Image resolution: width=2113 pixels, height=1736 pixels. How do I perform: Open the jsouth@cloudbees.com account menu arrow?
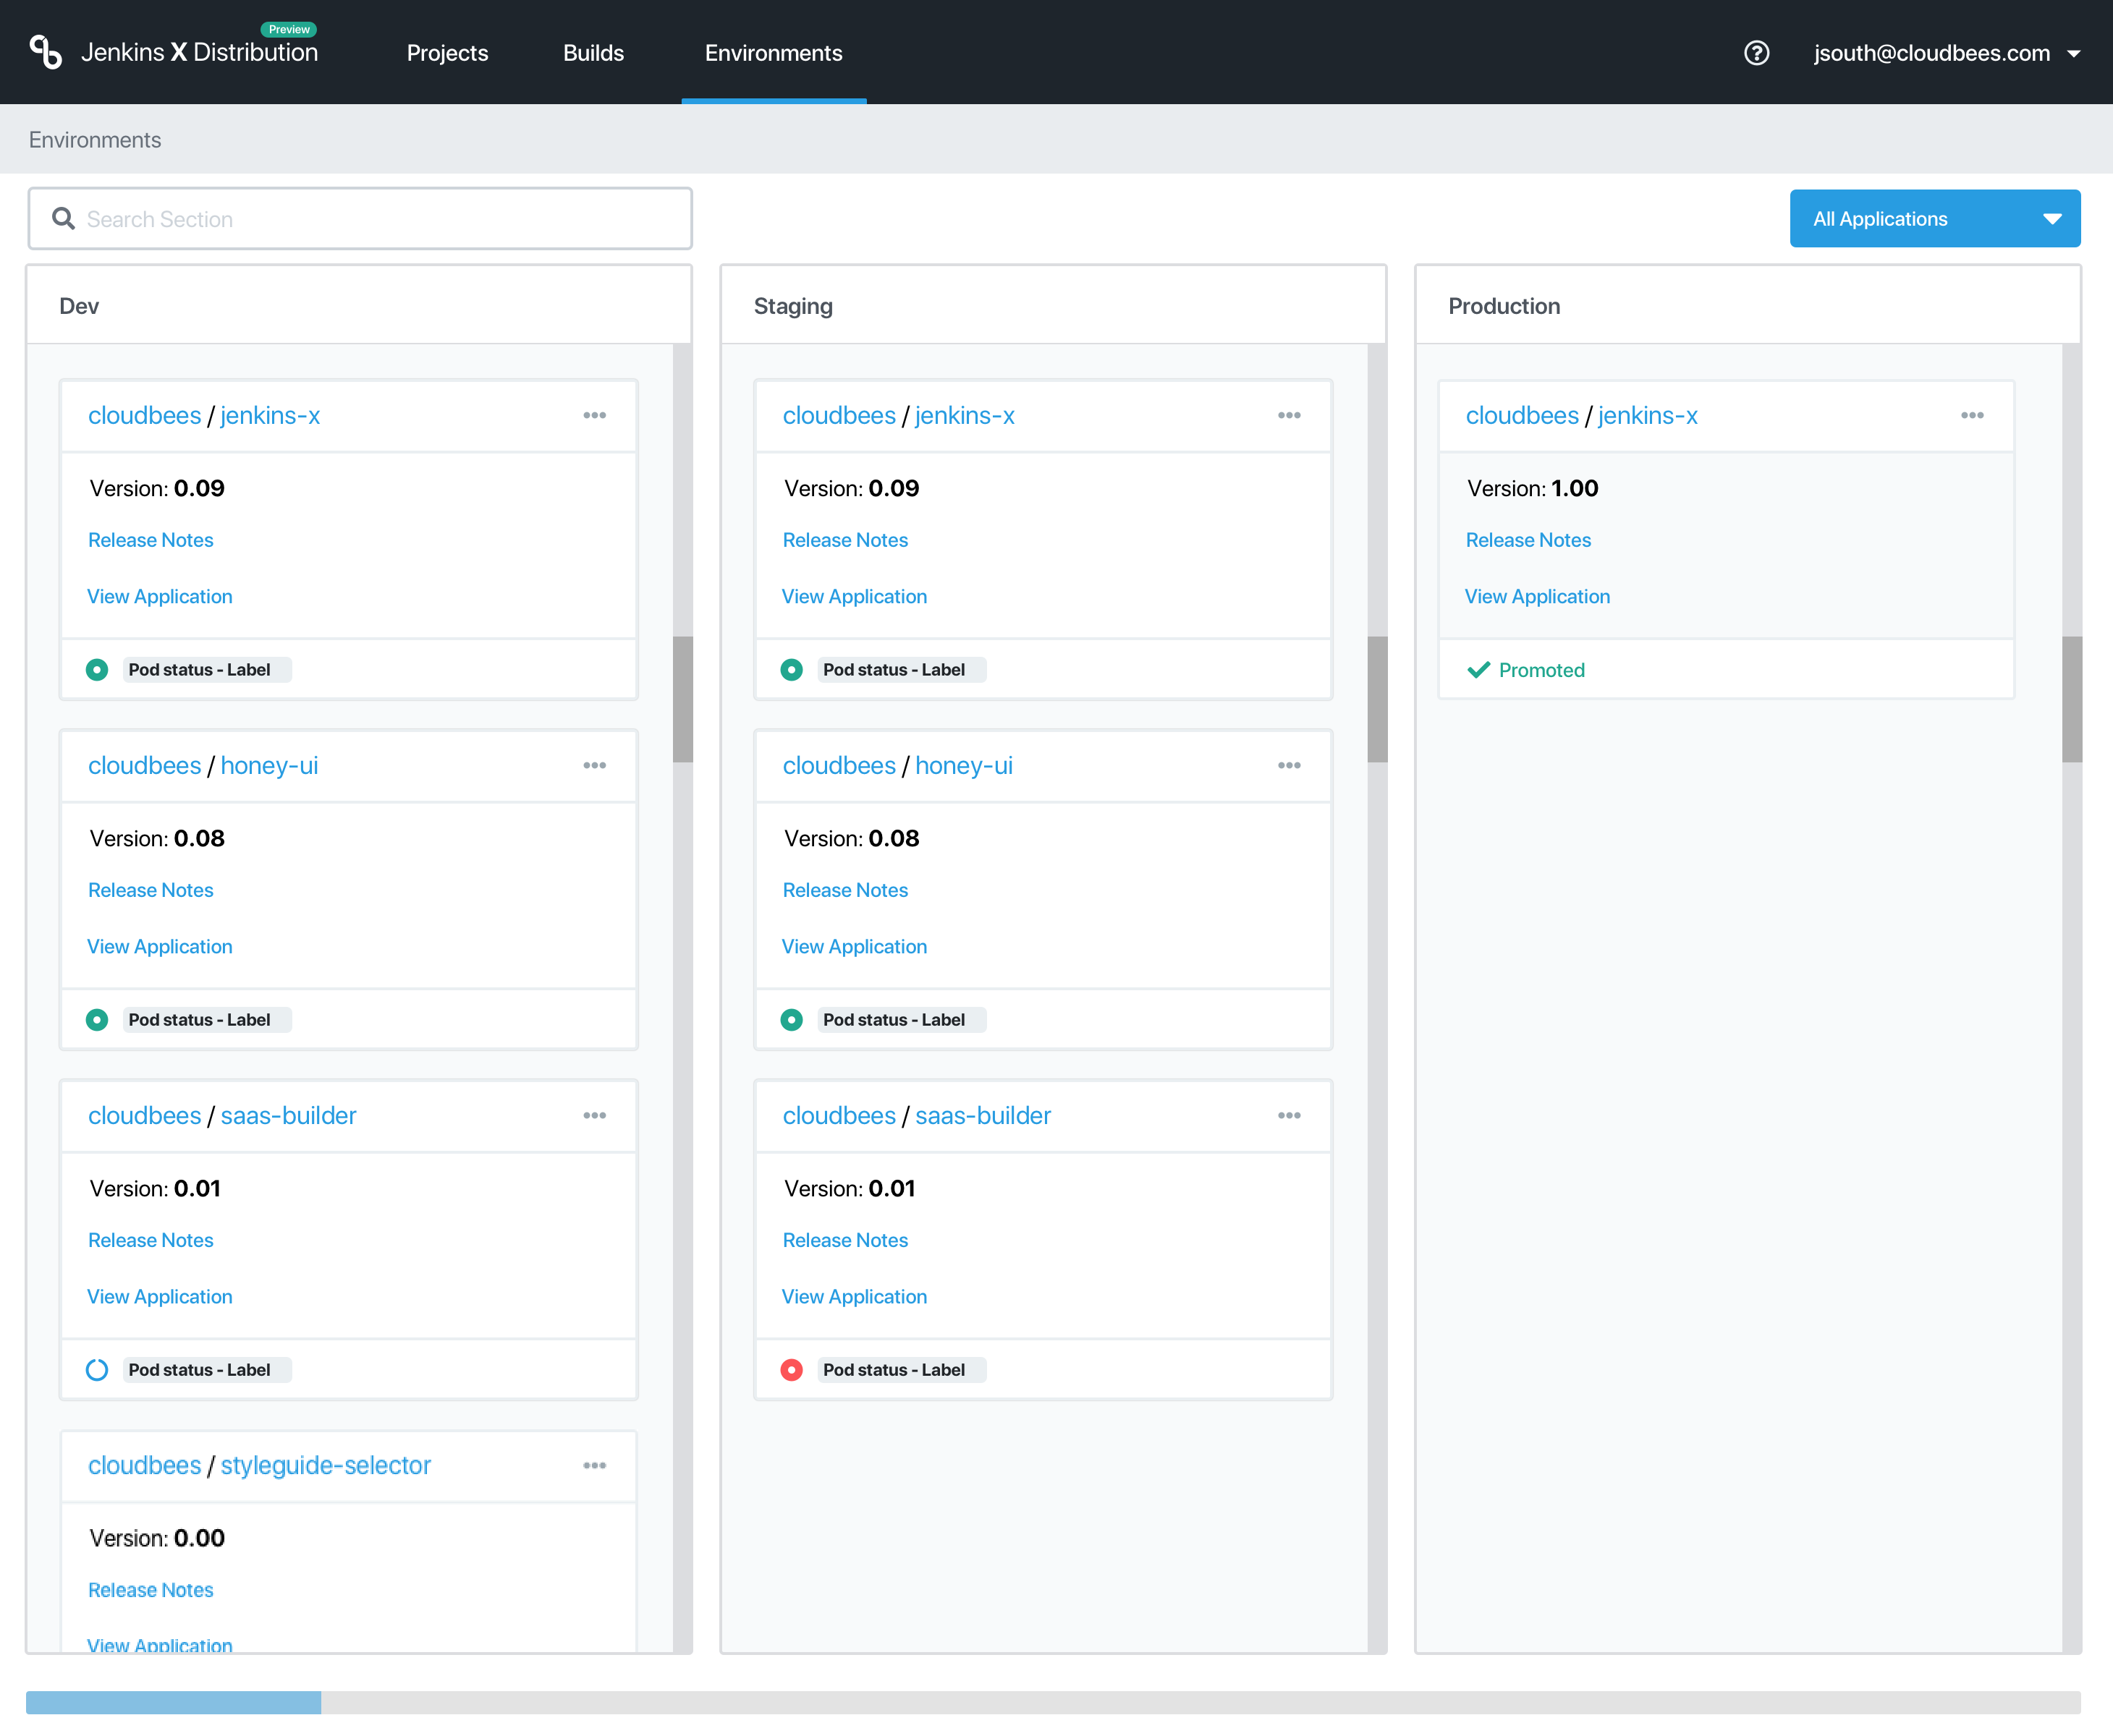tap(2074, 54)
